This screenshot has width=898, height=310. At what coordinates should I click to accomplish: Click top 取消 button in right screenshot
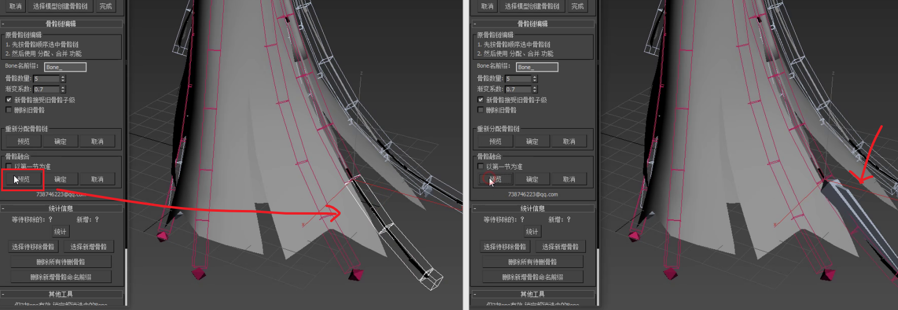[487, 6]
